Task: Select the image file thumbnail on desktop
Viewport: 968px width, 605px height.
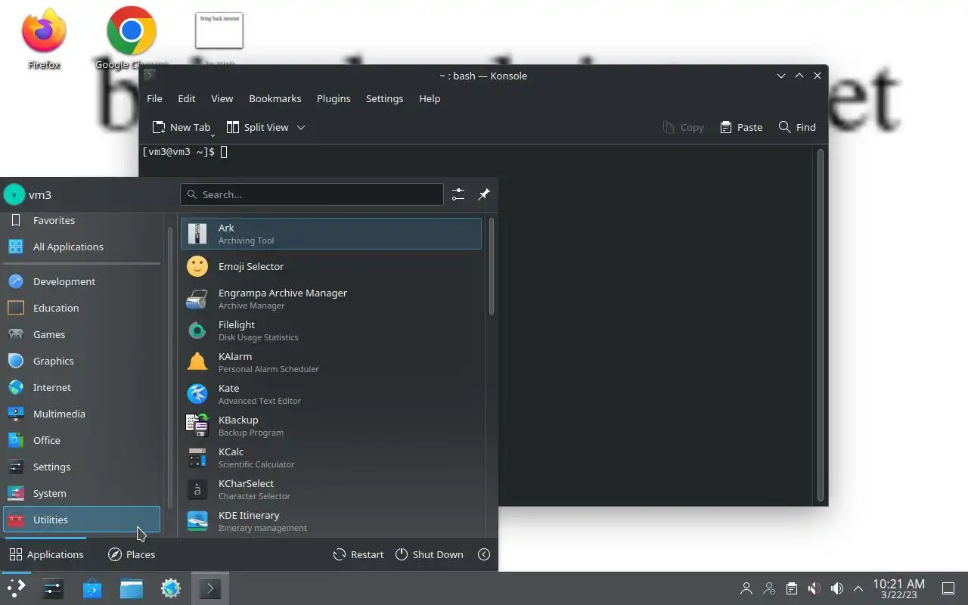Action: click(219, 30)
